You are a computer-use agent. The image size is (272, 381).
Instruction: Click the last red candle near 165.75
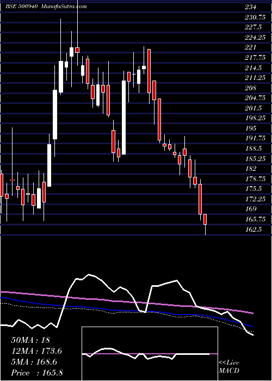click(205, 219)
